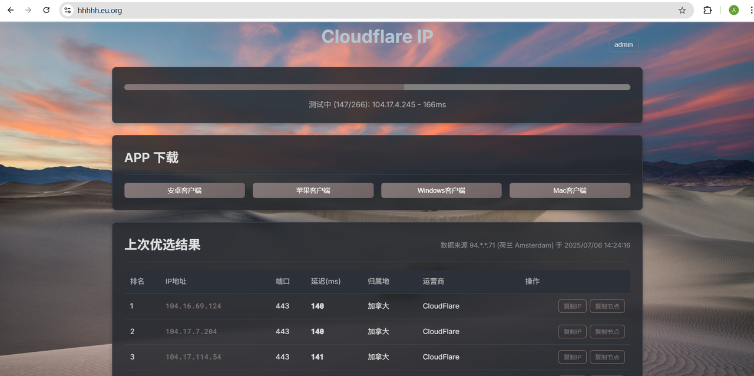
Task: Open the Chrome profile avatar
Action: click(x=733, y=10)
